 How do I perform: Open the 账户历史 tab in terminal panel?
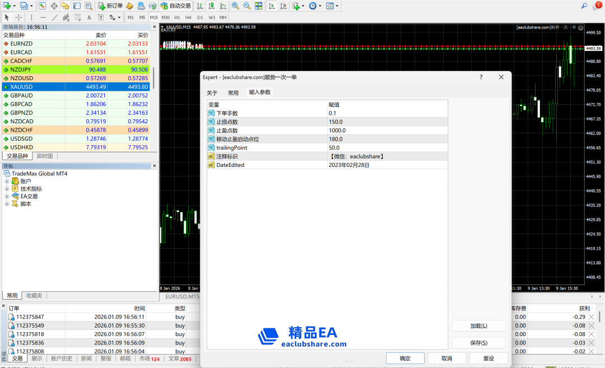pyautogui.click(x=62, y=358)
